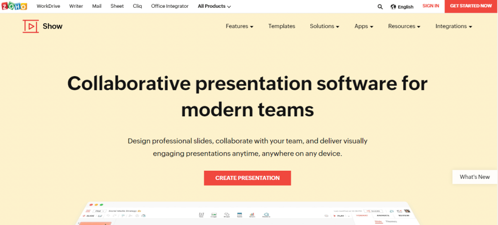The width and height of the screenshot is (498, 225).
Task: Expand the Integrations menu
Action: tap(454, 26)
